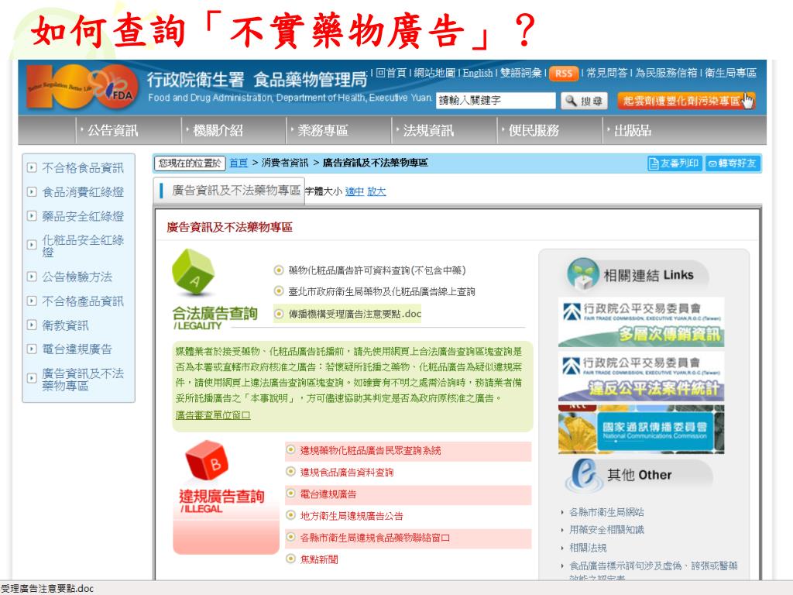
Task: Open 公平交易委員會 多層次傳銷資訊 banner
Action: coord(641,323)
